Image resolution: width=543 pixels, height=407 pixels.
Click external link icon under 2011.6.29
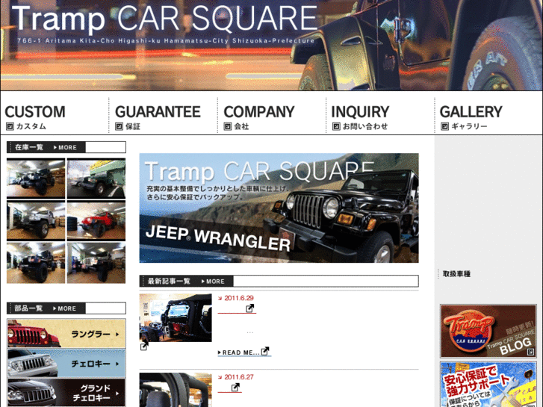tap(250, 308)
